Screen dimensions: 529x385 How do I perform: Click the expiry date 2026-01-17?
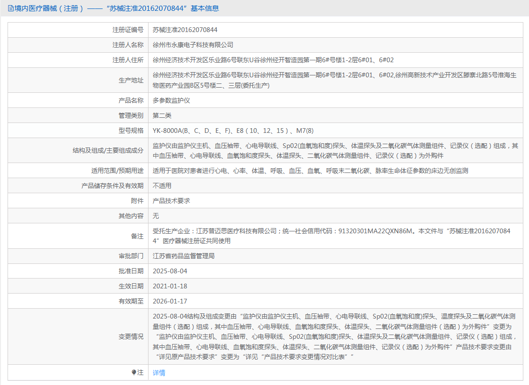pyautogui.click(x=170, y=301)
